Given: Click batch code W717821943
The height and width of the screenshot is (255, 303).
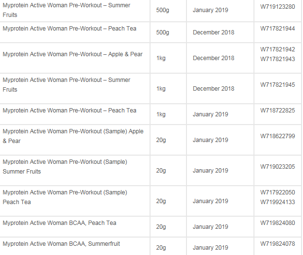Looking at the screenshot, I should click(x=277, y=59).
